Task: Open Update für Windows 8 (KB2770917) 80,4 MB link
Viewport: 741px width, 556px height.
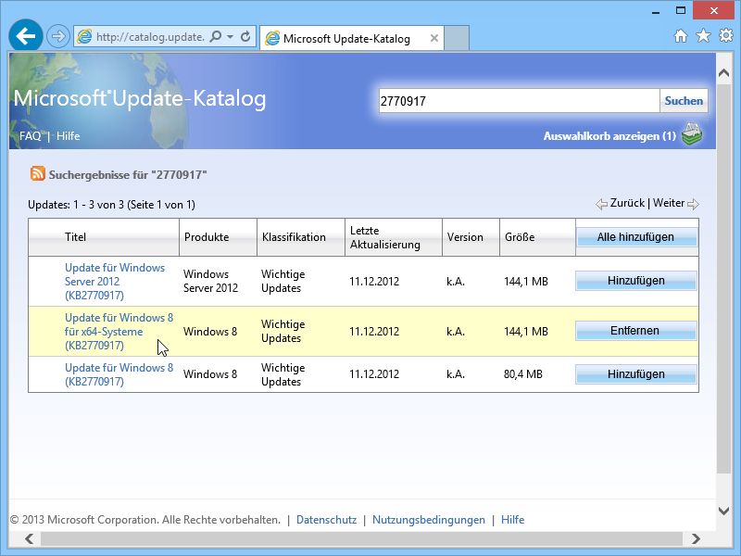Action: coord(119,374)
